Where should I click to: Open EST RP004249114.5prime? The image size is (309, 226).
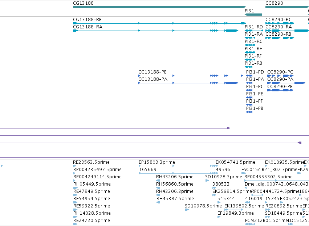point(97,177)
